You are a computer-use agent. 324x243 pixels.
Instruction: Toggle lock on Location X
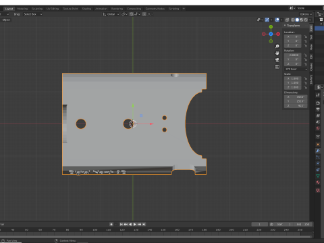point(305,36)
